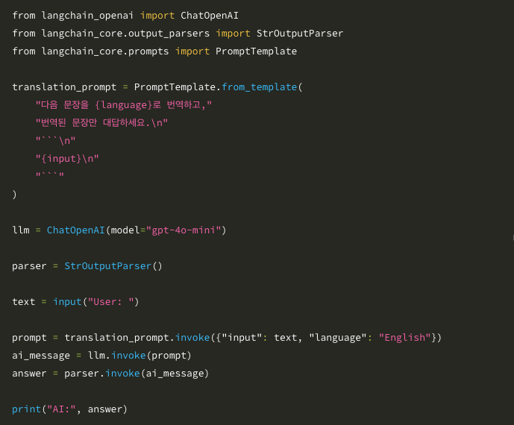514x425 pixels.
Task: Click the 'llm' variable assignment
Action: 21,230
